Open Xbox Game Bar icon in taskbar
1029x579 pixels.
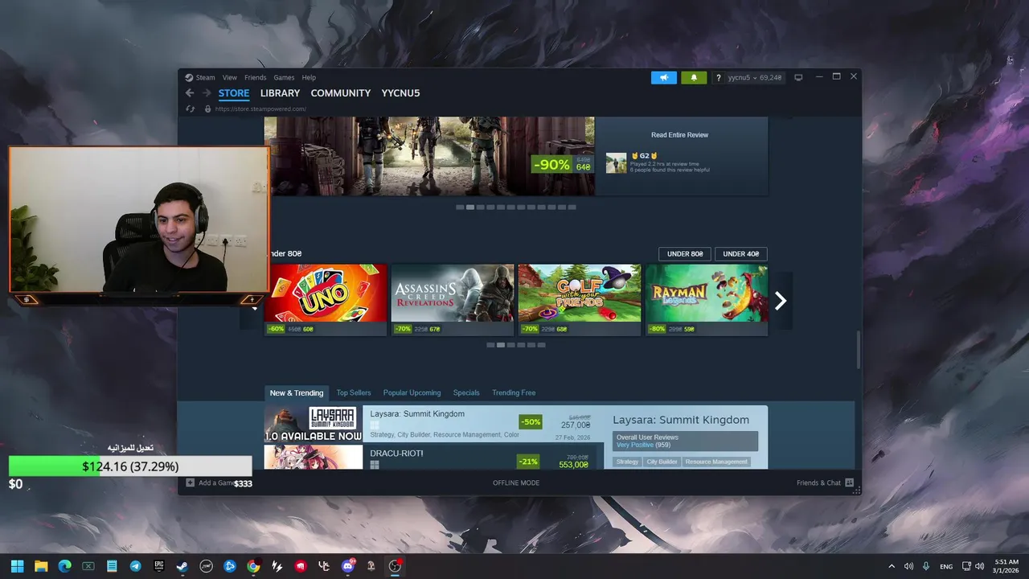[88, 566]
